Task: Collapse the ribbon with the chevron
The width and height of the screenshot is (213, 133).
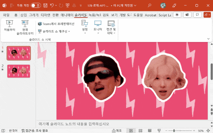Action: (208, 39)
